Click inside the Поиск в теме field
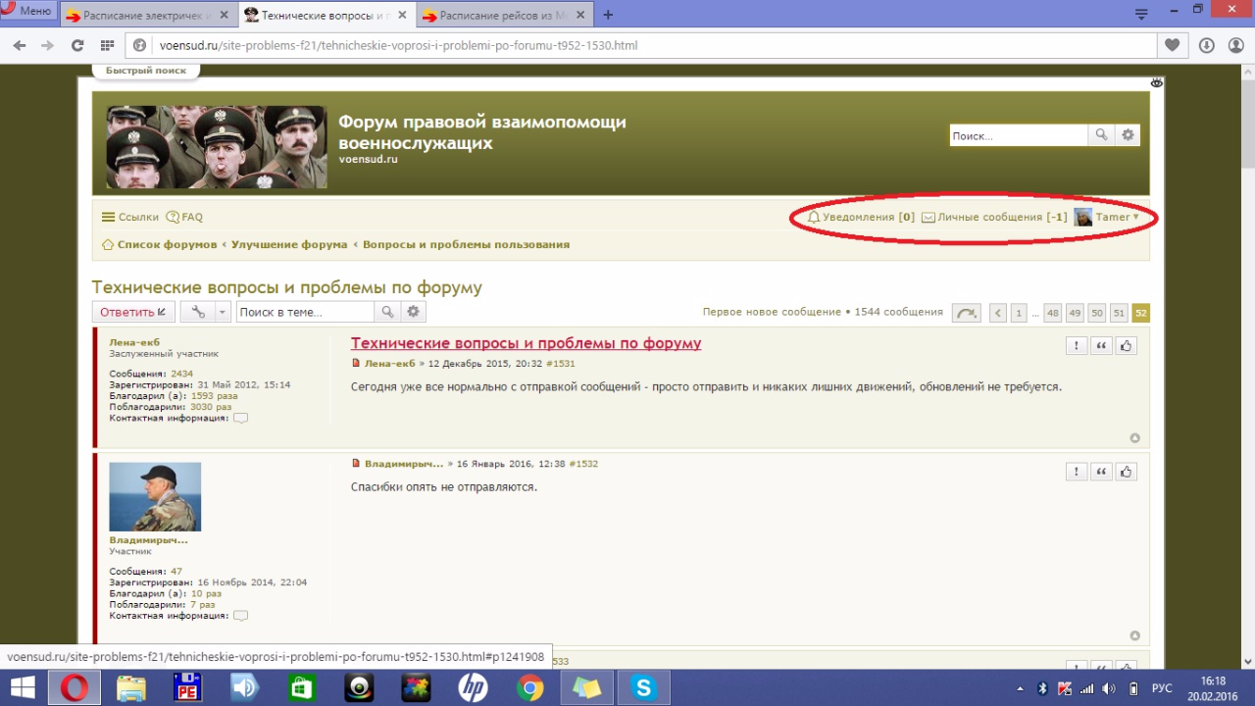Image resolution: width=1255 pixels, height=706 pixels. click(304, 312)
